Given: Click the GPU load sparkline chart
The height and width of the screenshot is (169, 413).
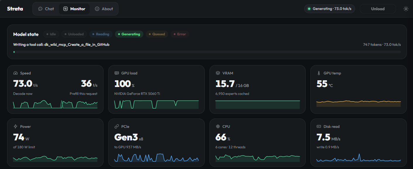Looking at the screenshot, I should pos(156,104).
